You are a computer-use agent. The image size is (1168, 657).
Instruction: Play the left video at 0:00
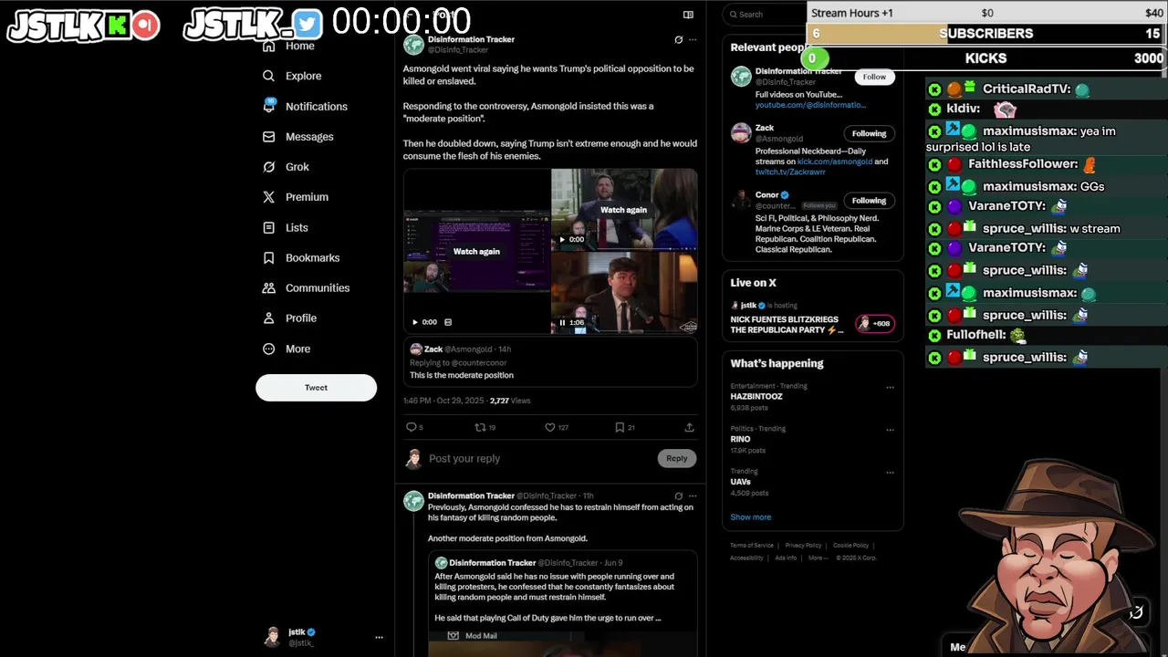pos(415,322)
